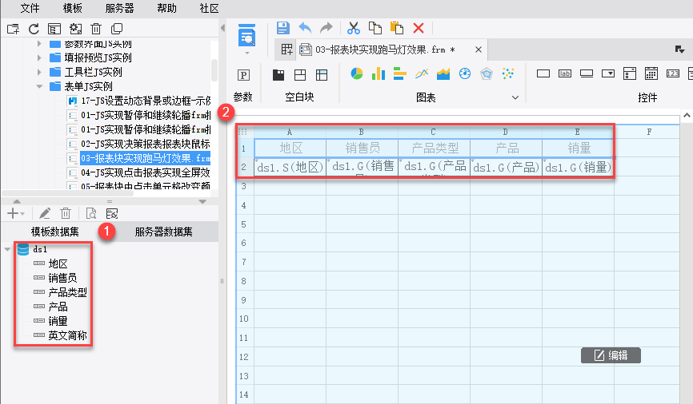Select the 产品类型 field under ds1
The height and width of the screenshot is (404, 693).
pyautogui.click(x=67, y=292)
